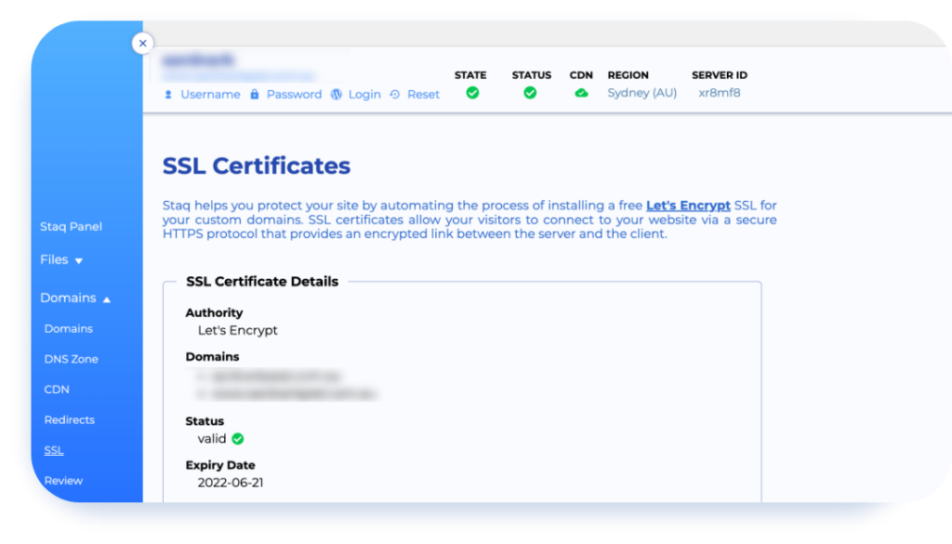
Task: Click the green STATUS checkmark indicator
Action: tap(530, 93)
